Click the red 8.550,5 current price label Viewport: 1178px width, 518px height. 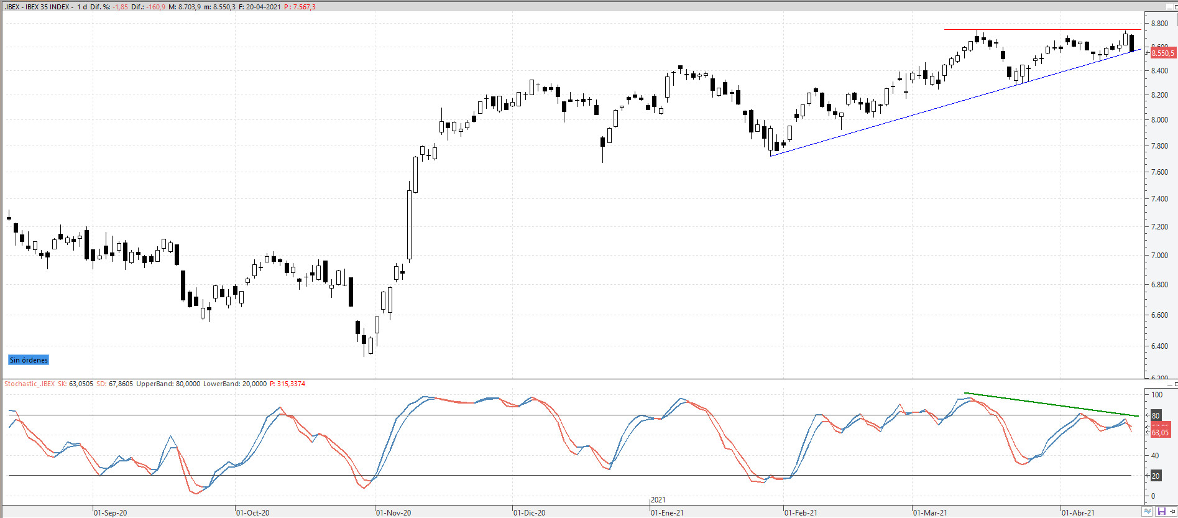click(x=1163, y=53)
